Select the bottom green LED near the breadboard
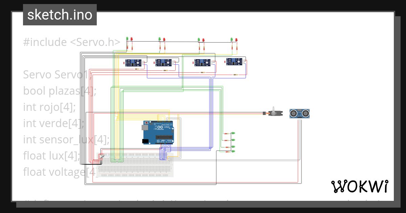The width and height of the screenshot is (406, 213). pos(233,151)
